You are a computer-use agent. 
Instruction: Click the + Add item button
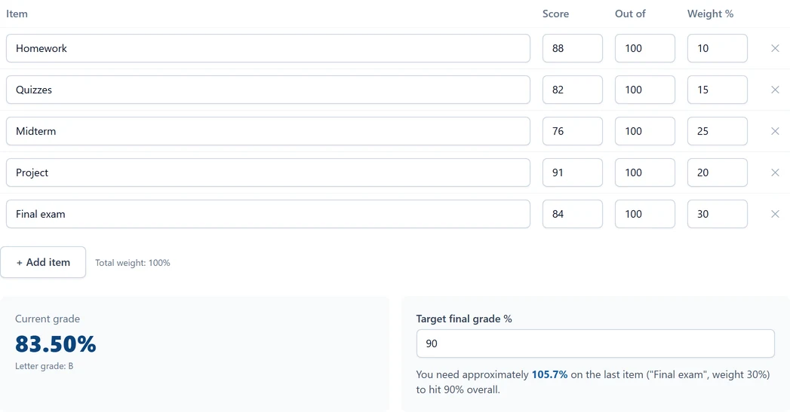43,262
